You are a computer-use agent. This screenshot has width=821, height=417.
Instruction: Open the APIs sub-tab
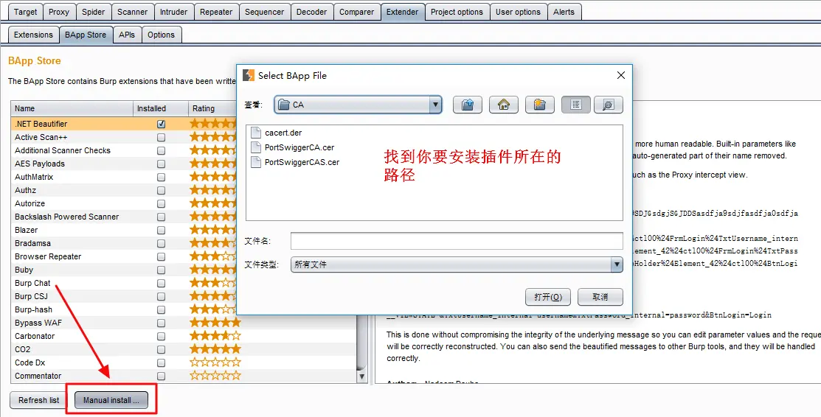(x=127, y=35)
